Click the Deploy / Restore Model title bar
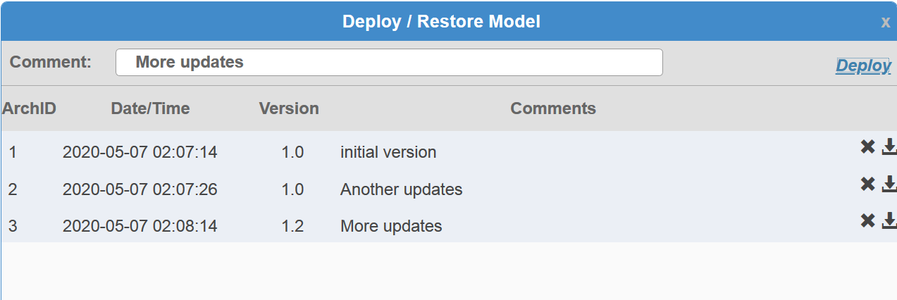The width and height of the screenshot is (897, 300). coord(441,22)
